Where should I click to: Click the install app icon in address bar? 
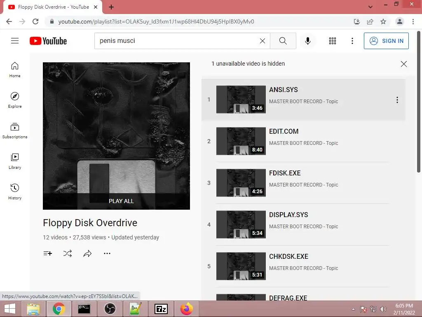[357, 21]
